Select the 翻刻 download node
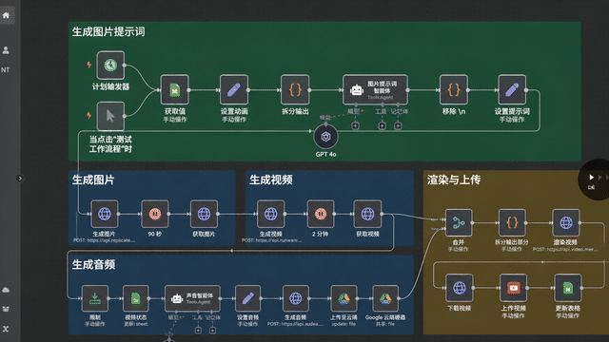 click(x=95, y=298)
